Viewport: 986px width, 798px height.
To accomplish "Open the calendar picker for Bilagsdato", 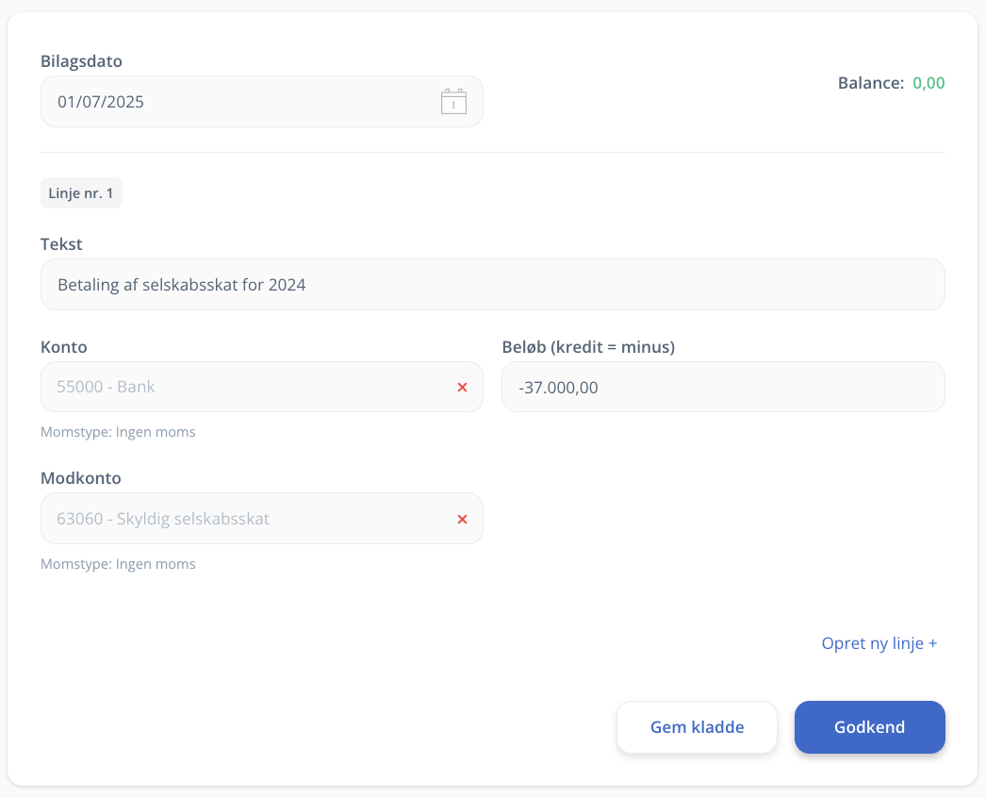I will [453, 102].
